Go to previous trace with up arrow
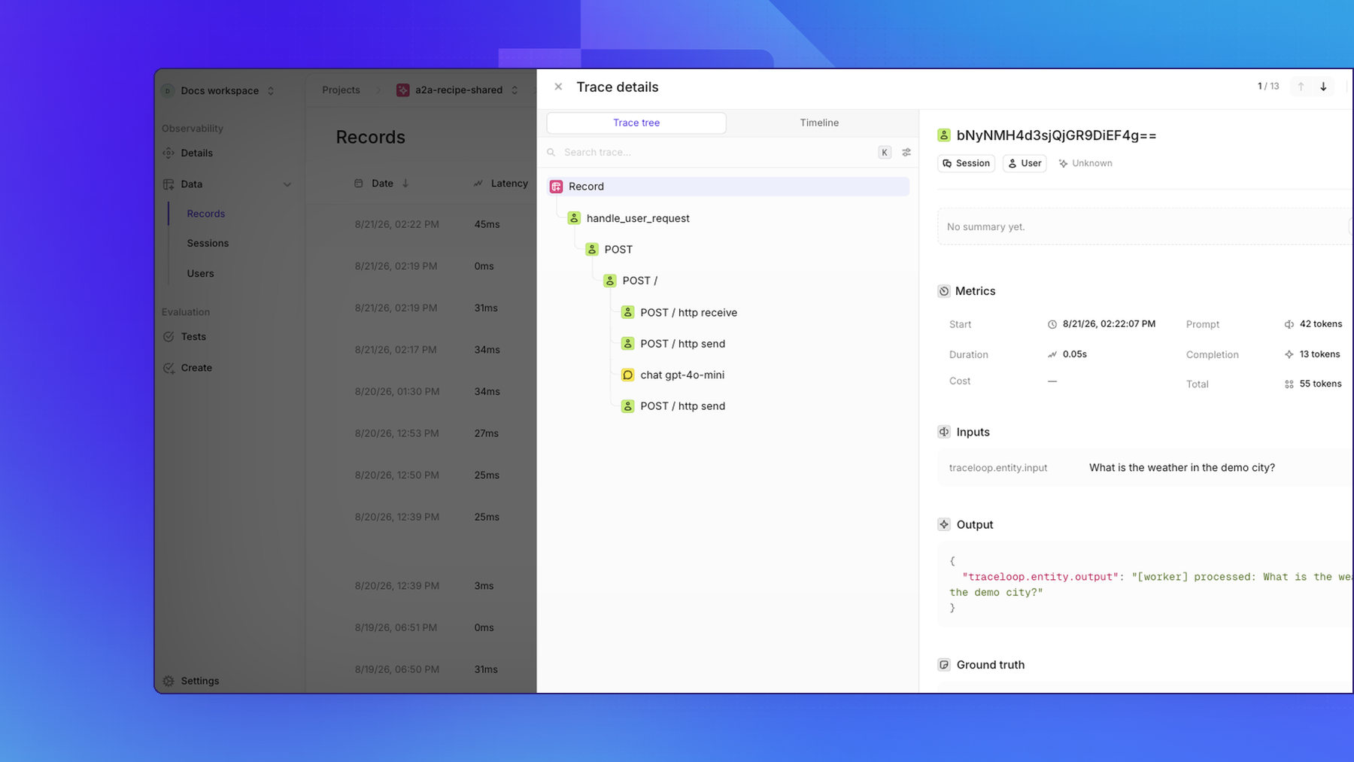The width and height of the screenshot is (1354, 762). (1301, 87)
